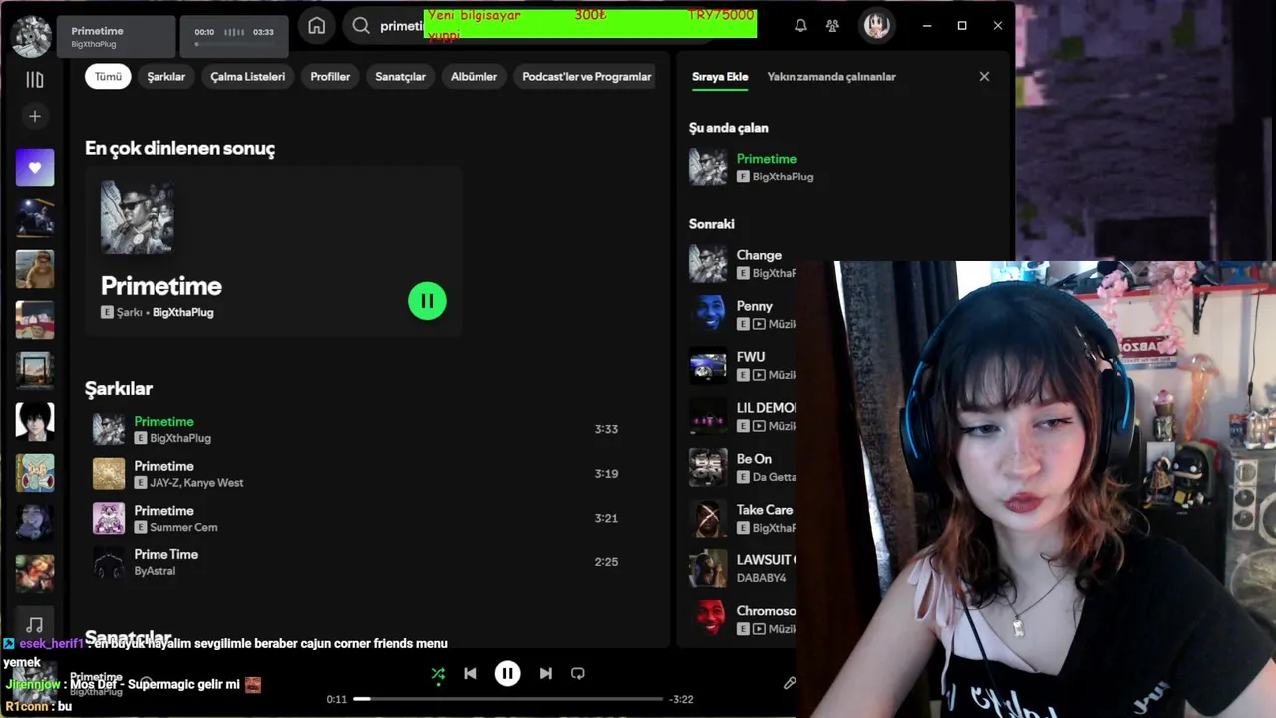Click LIL DEMON in the queue

point(766,408)
